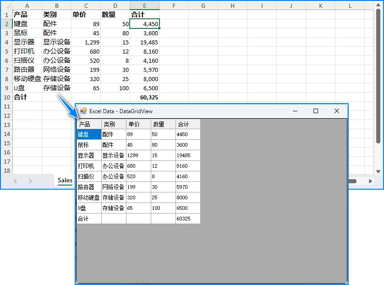Select 1299 price cell in DataGridView
Viewport: 384px width, 285px height.
coord(138,155)
